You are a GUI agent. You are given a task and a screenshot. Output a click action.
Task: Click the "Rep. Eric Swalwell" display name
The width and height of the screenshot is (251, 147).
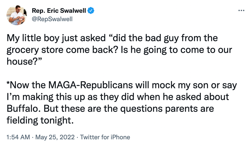click(x=59, y=11)
